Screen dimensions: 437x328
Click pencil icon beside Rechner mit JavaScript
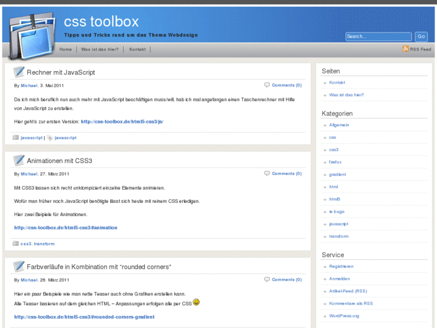[19, 72]
